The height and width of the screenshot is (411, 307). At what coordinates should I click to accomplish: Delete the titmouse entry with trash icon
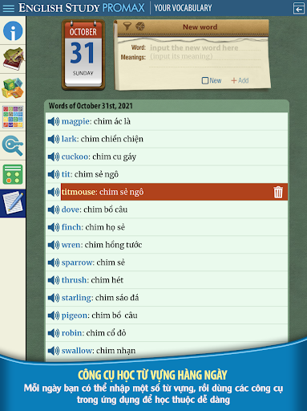coord(278,192)
